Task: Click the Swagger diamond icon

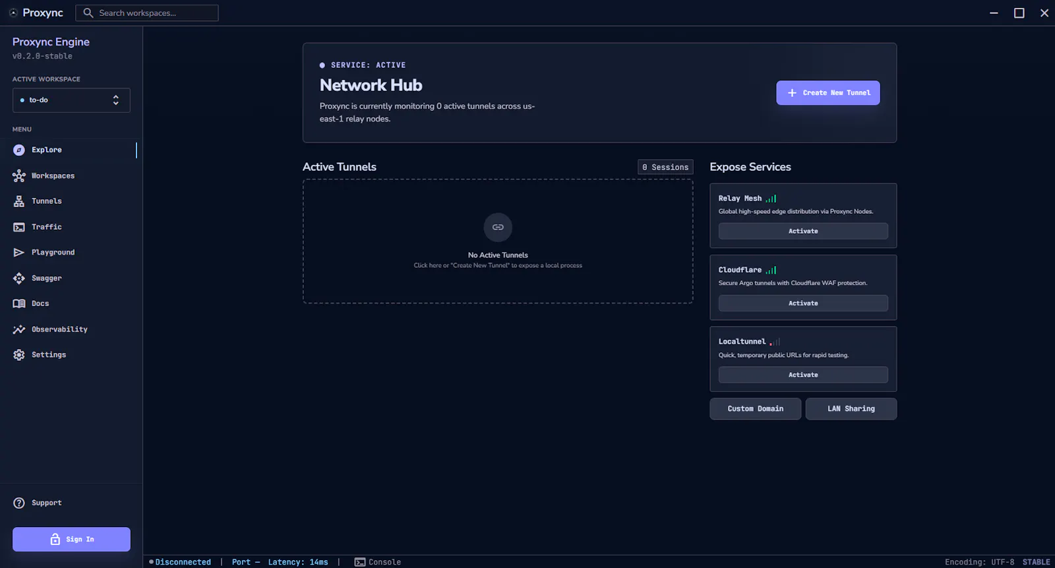Action: [x=19, y=278]
